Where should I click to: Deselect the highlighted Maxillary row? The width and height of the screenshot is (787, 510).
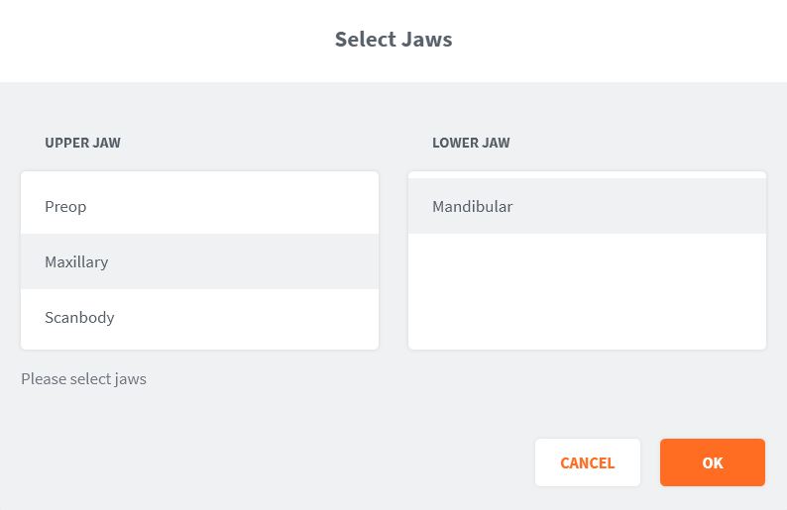click(199, 262)
